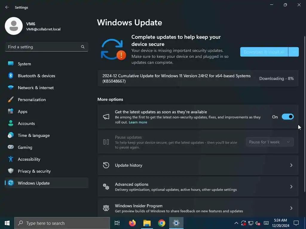Open the Apps icon in sidebar
This screenshot has height=229, width=306.
[11, 111]
